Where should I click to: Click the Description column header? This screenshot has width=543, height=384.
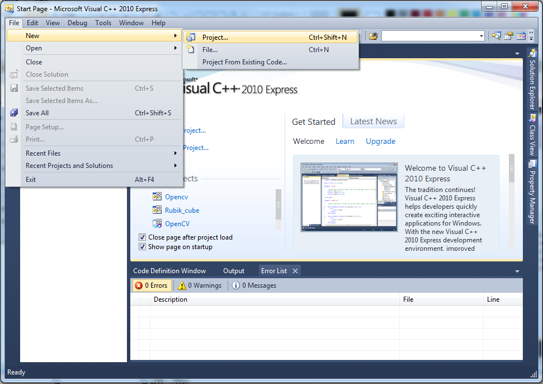pyautogui.click(x=275, y=299)
